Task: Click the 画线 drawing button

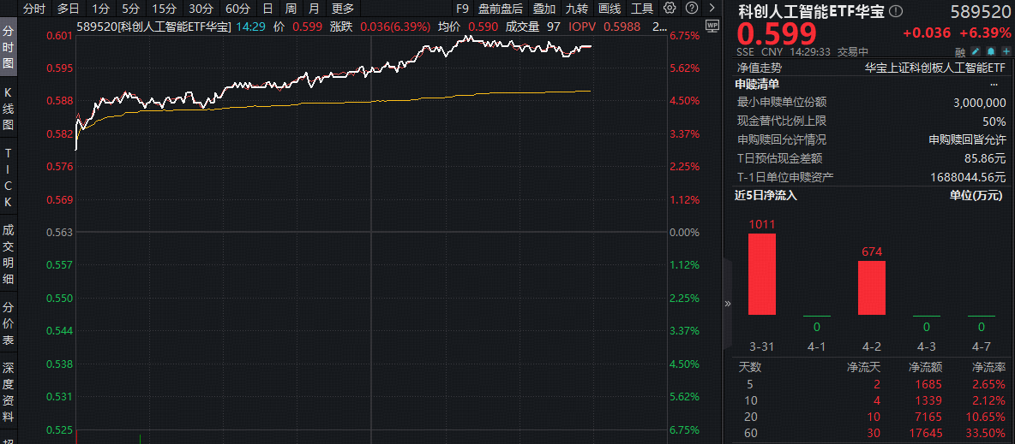Action: [609, 9]
